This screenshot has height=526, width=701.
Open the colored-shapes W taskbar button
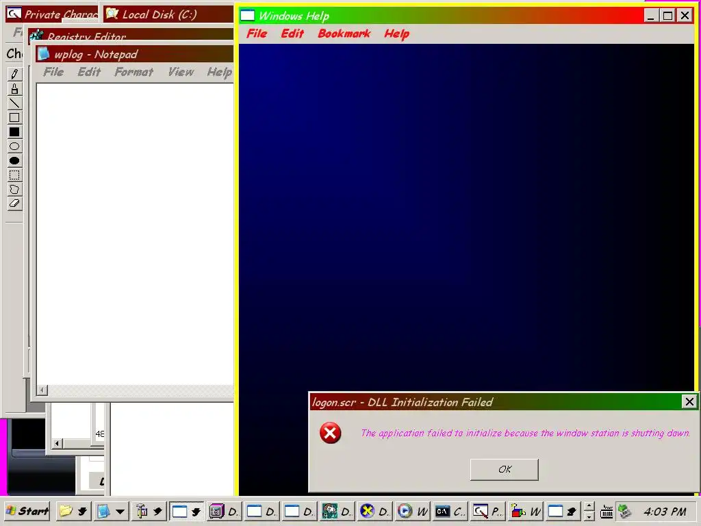pyautogui.click(x=525, y=511)
